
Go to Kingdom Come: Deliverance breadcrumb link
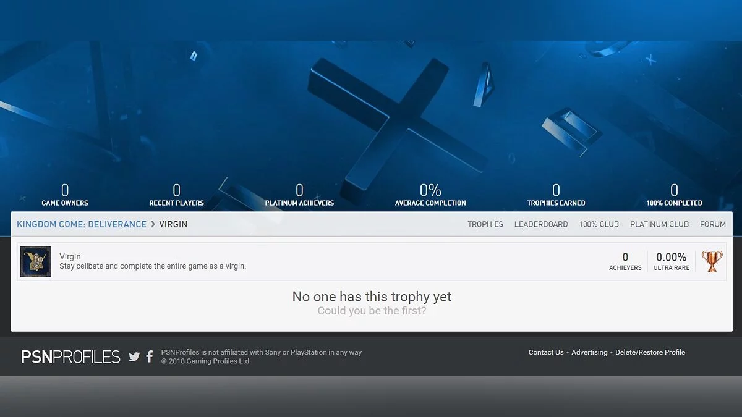82,224
